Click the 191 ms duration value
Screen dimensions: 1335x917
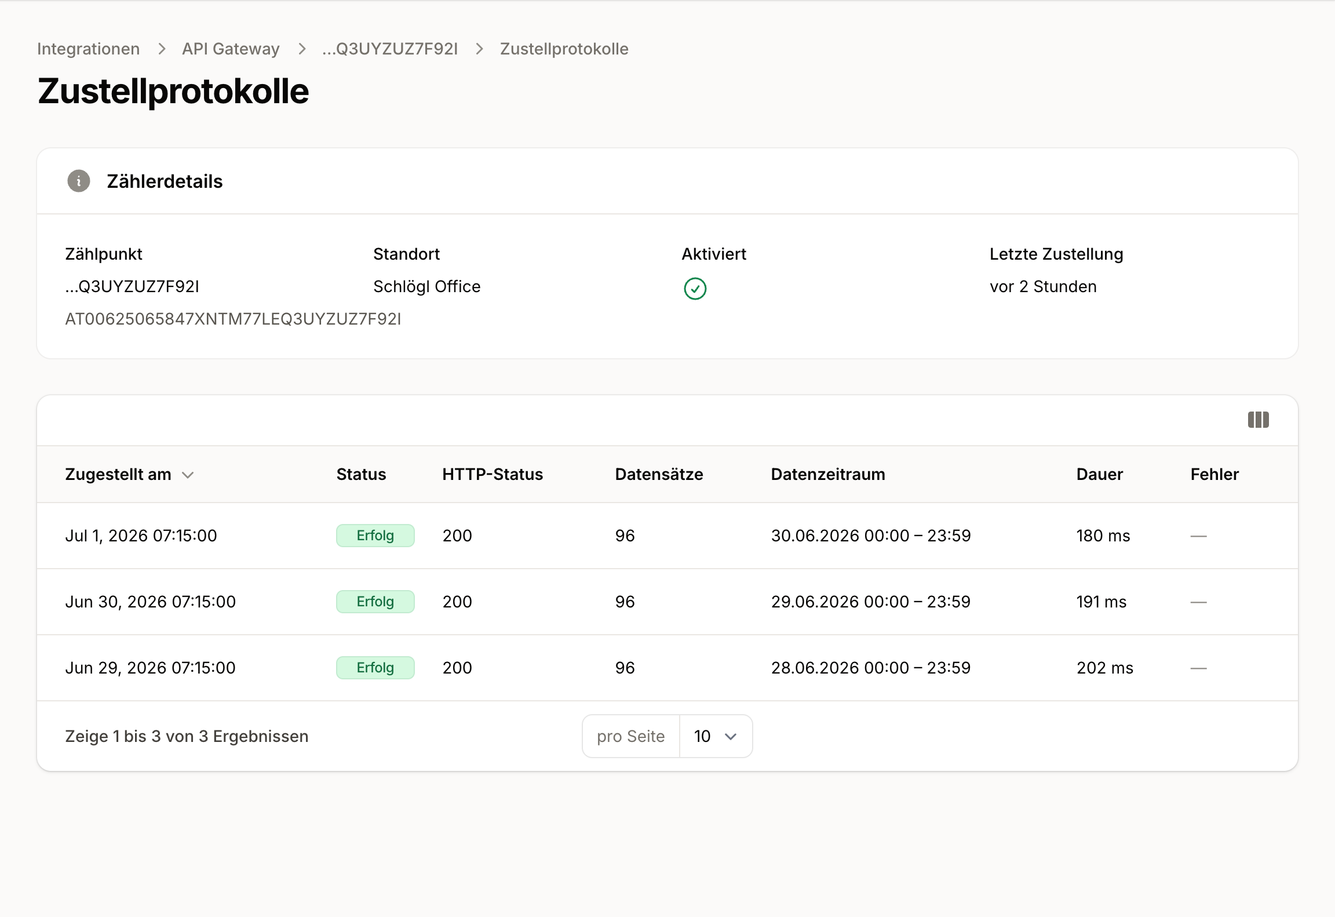coord(1101,602)
